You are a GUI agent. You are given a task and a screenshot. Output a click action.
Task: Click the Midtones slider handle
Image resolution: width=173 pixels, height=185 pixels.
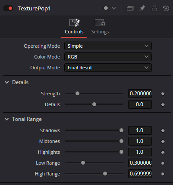point(121,141)
